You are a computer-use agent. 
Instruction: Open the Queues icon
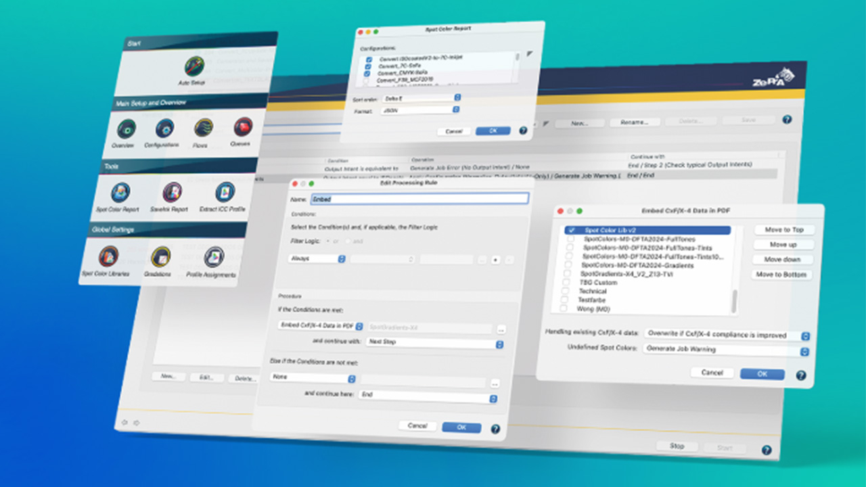[x=242, y=126]
